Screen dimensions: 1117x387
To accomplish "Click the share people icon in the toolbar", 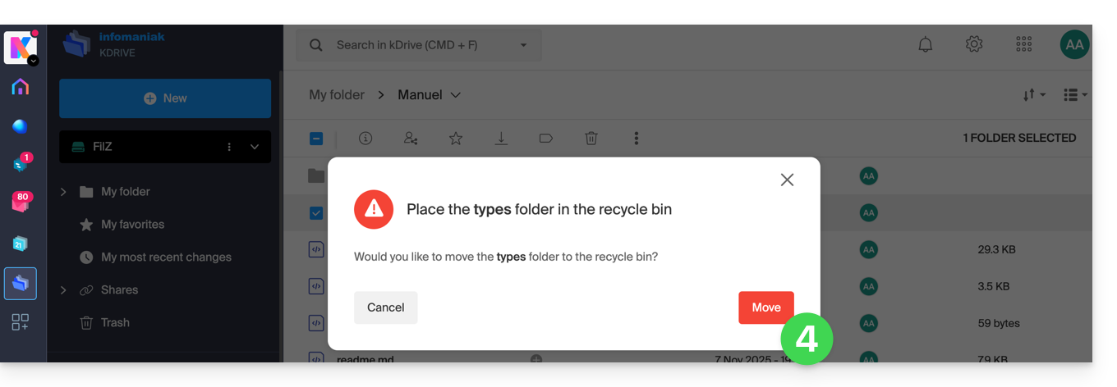I will (x=411, y=139).
